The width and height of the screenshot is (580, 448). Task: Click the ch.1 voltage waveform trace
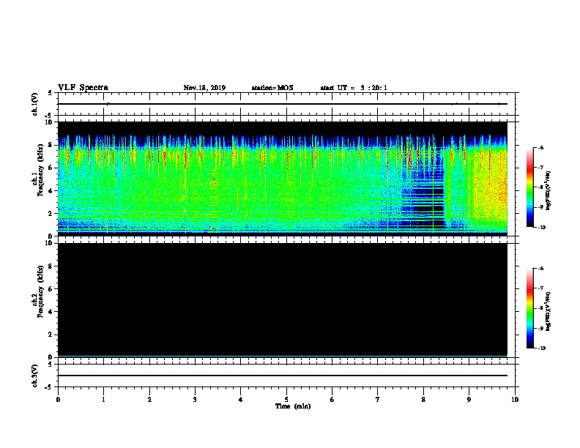(x=283, y=104)
